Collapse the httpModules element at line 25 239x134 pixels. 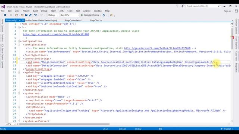click(x=19, y=107)
